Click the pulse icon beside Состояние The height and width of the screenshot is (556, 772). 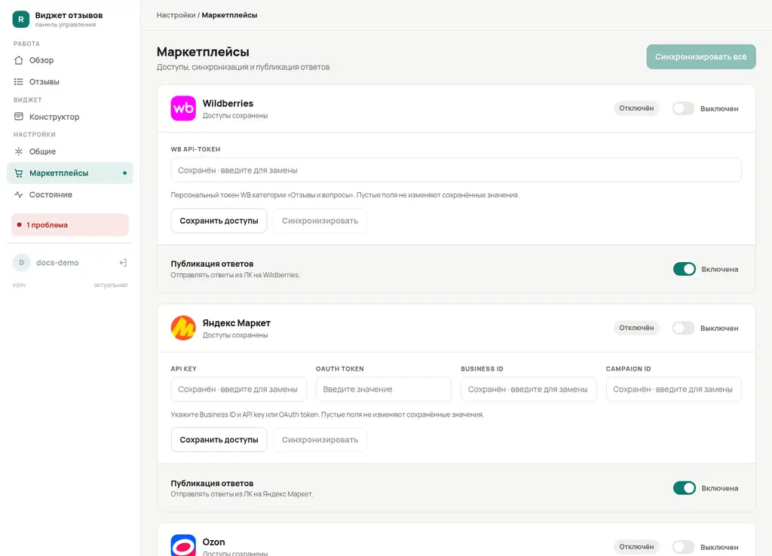click(19, 195)
